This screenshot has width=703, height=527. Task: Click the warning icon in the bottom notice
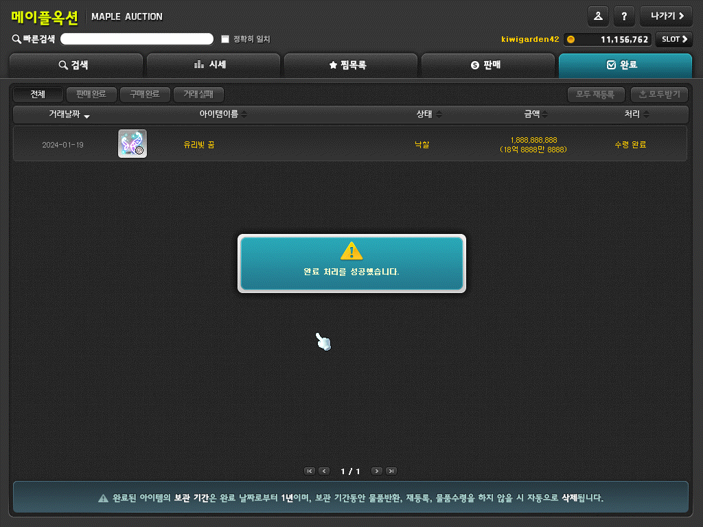[x=103, y=498]
